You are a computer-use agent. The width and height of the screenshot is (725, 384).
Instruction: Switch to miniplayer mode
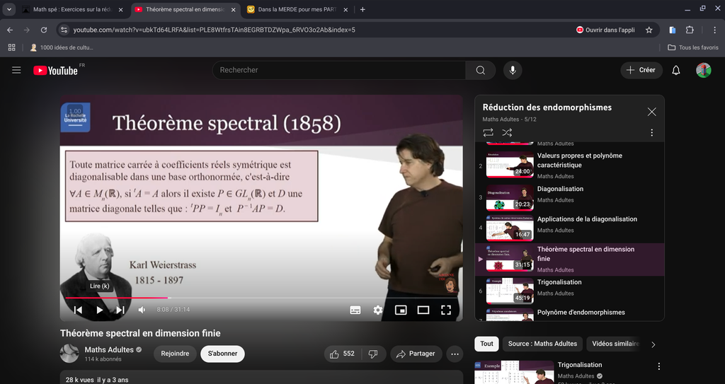coord(401,310)
